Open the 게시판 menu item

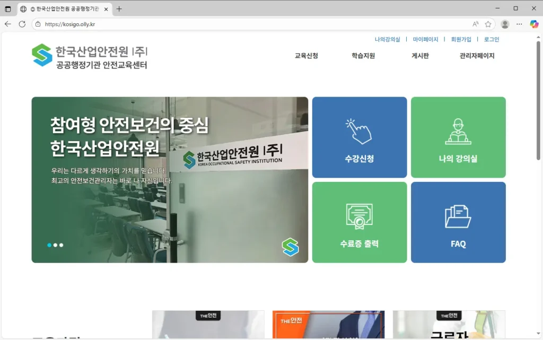point(420,56)
